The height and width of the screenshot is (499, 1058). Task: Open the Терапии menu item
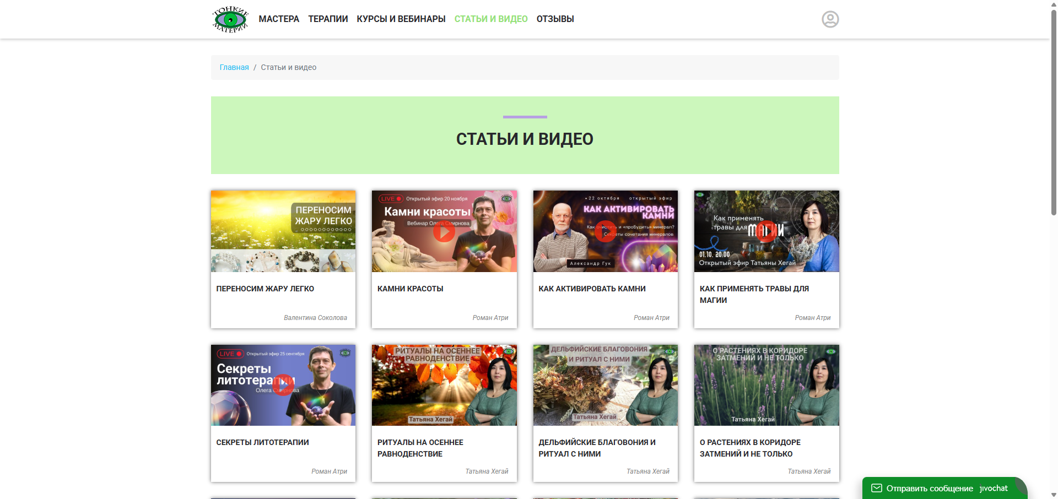(x=328, y=19)
